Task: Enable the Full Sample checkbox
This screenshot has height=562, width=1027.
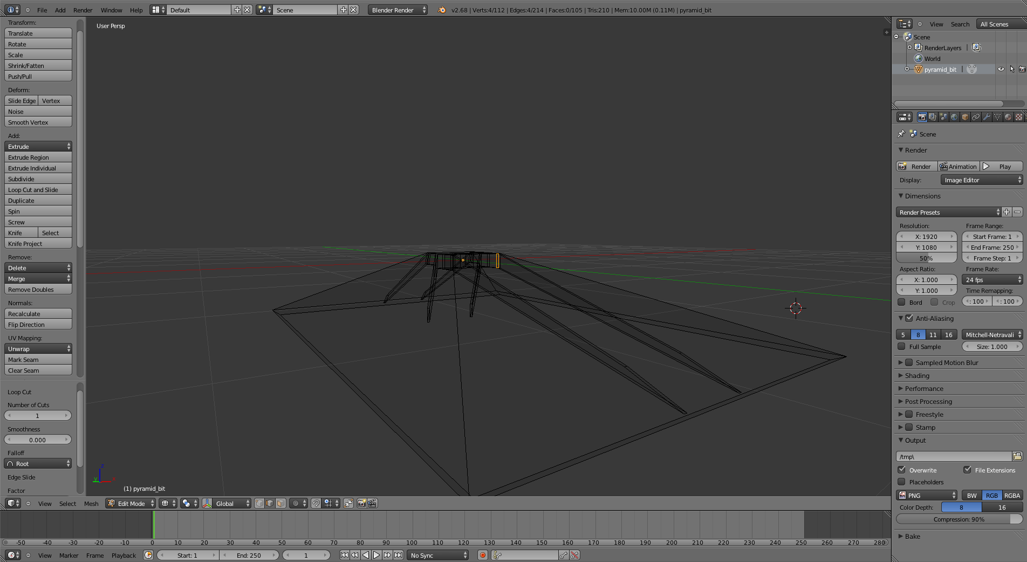Action: tap(902, 347)
